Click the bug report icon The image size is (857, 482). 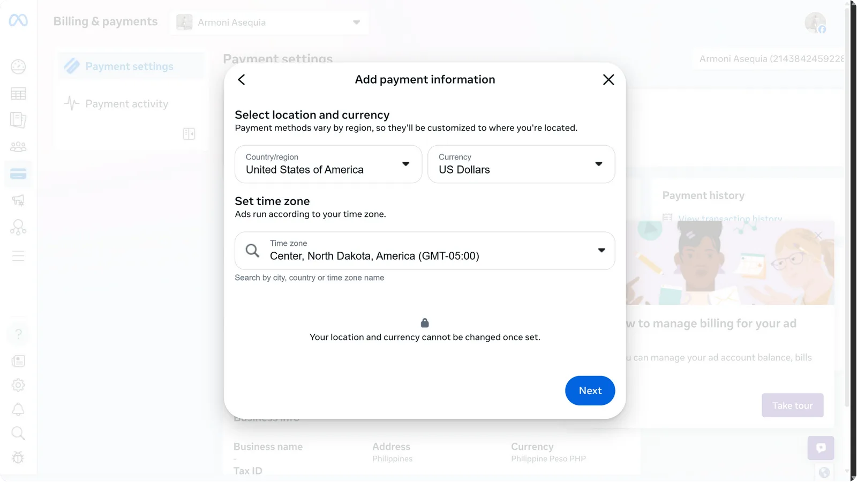coord(18,457)
